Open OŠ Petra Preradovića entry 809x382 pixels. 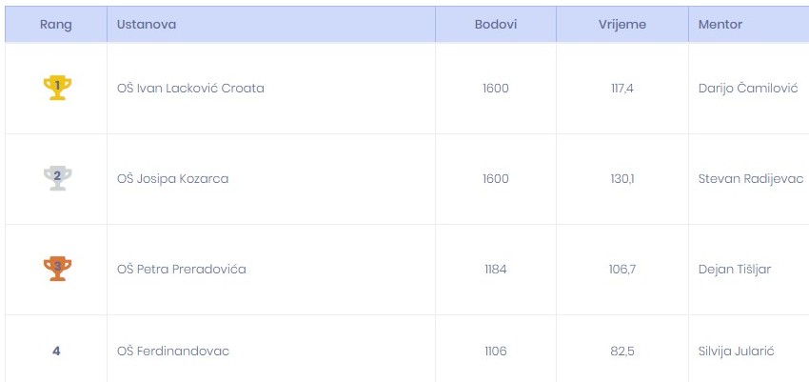coord(181,269)
